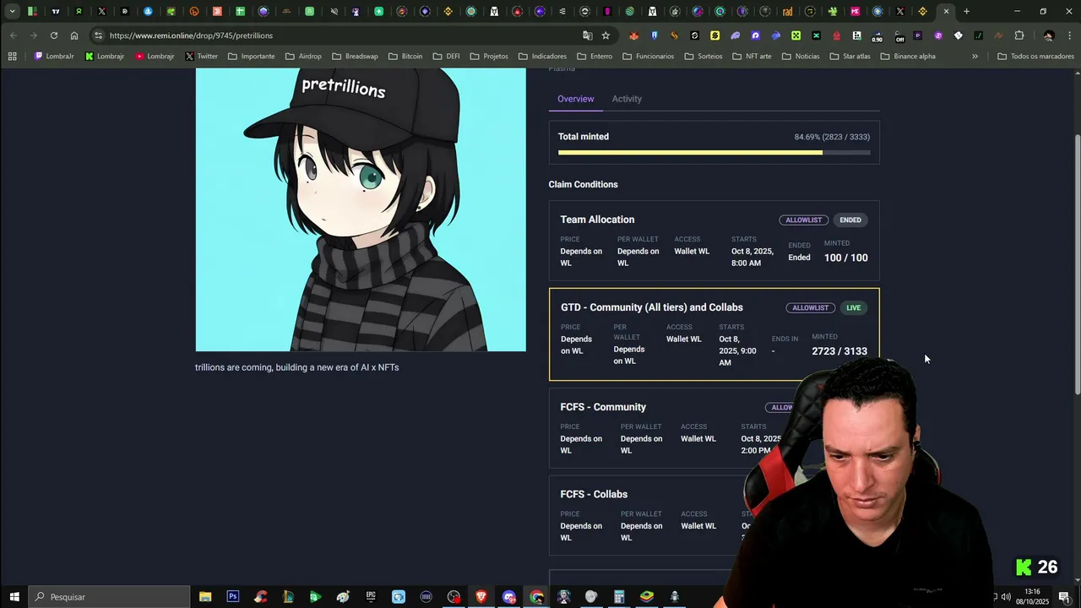Click the 'trillions are coming' description text
This screenshot has height=608, width=1081.
pos(296,367)
